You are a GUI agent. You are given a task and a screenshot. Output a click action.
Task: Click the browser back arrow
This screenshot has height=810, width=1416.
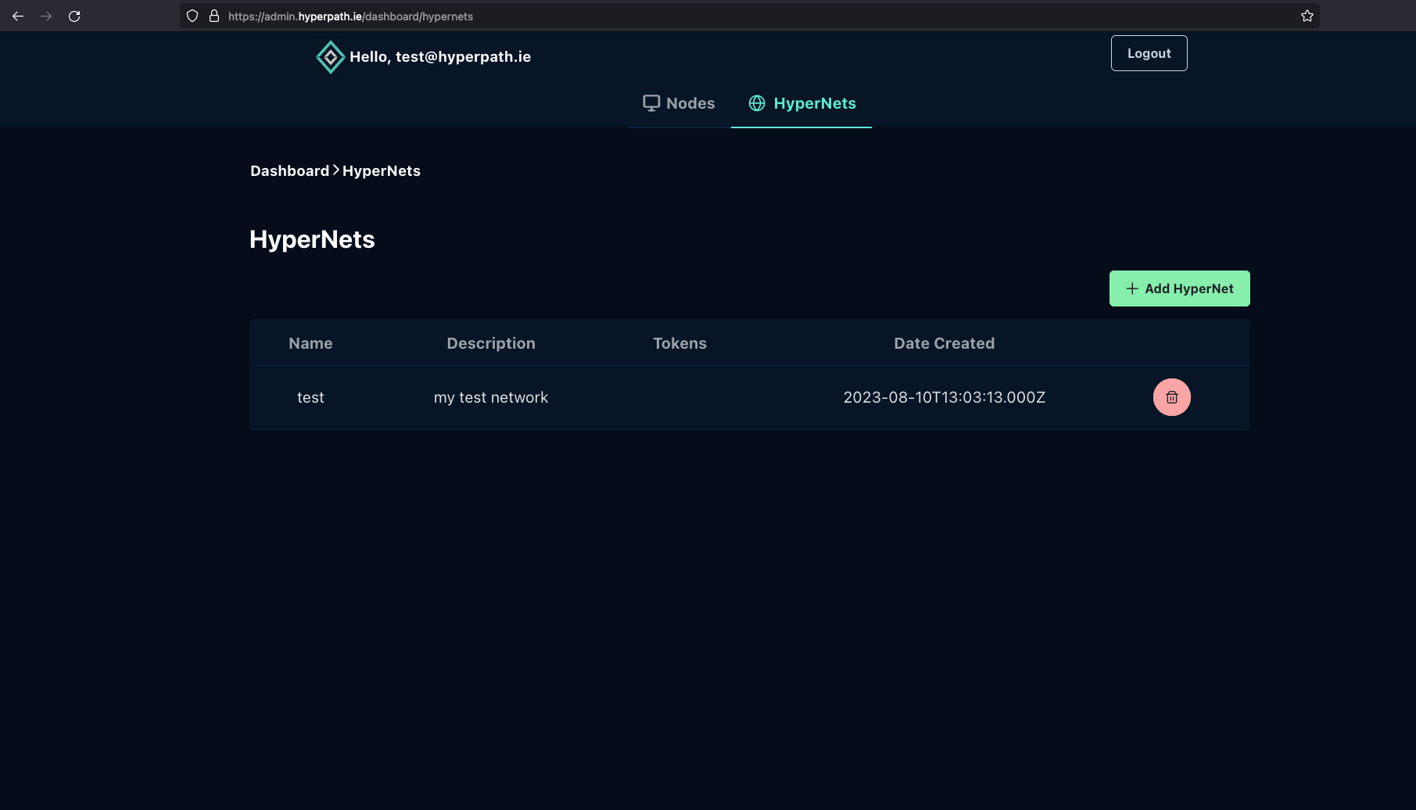point(18,16)
